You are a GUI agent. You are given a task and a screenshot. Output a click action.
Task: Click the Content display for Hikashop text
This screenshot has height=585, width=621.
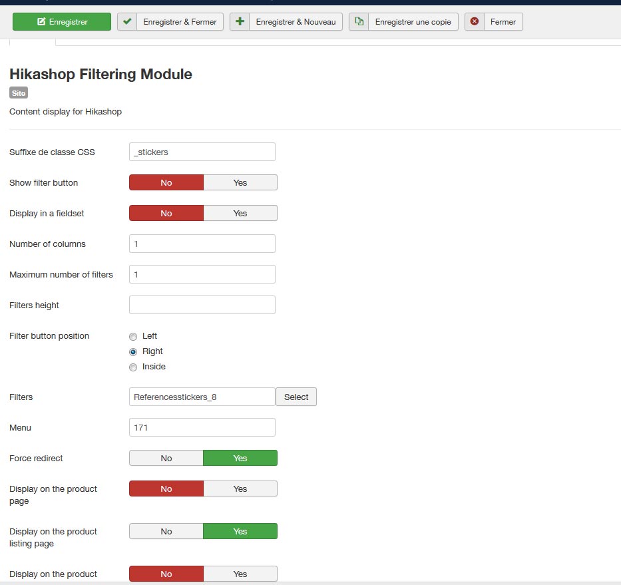coord(65,111)
